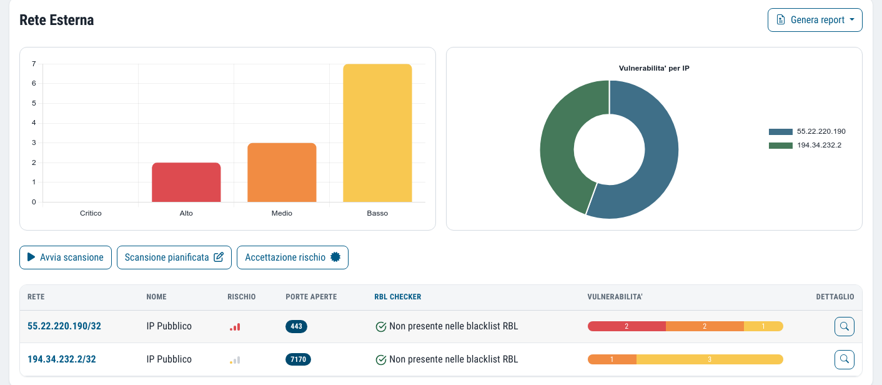882x385 pixels.
Task: Click the orange Medio bar in chart
Action: (x=282, y=172)
